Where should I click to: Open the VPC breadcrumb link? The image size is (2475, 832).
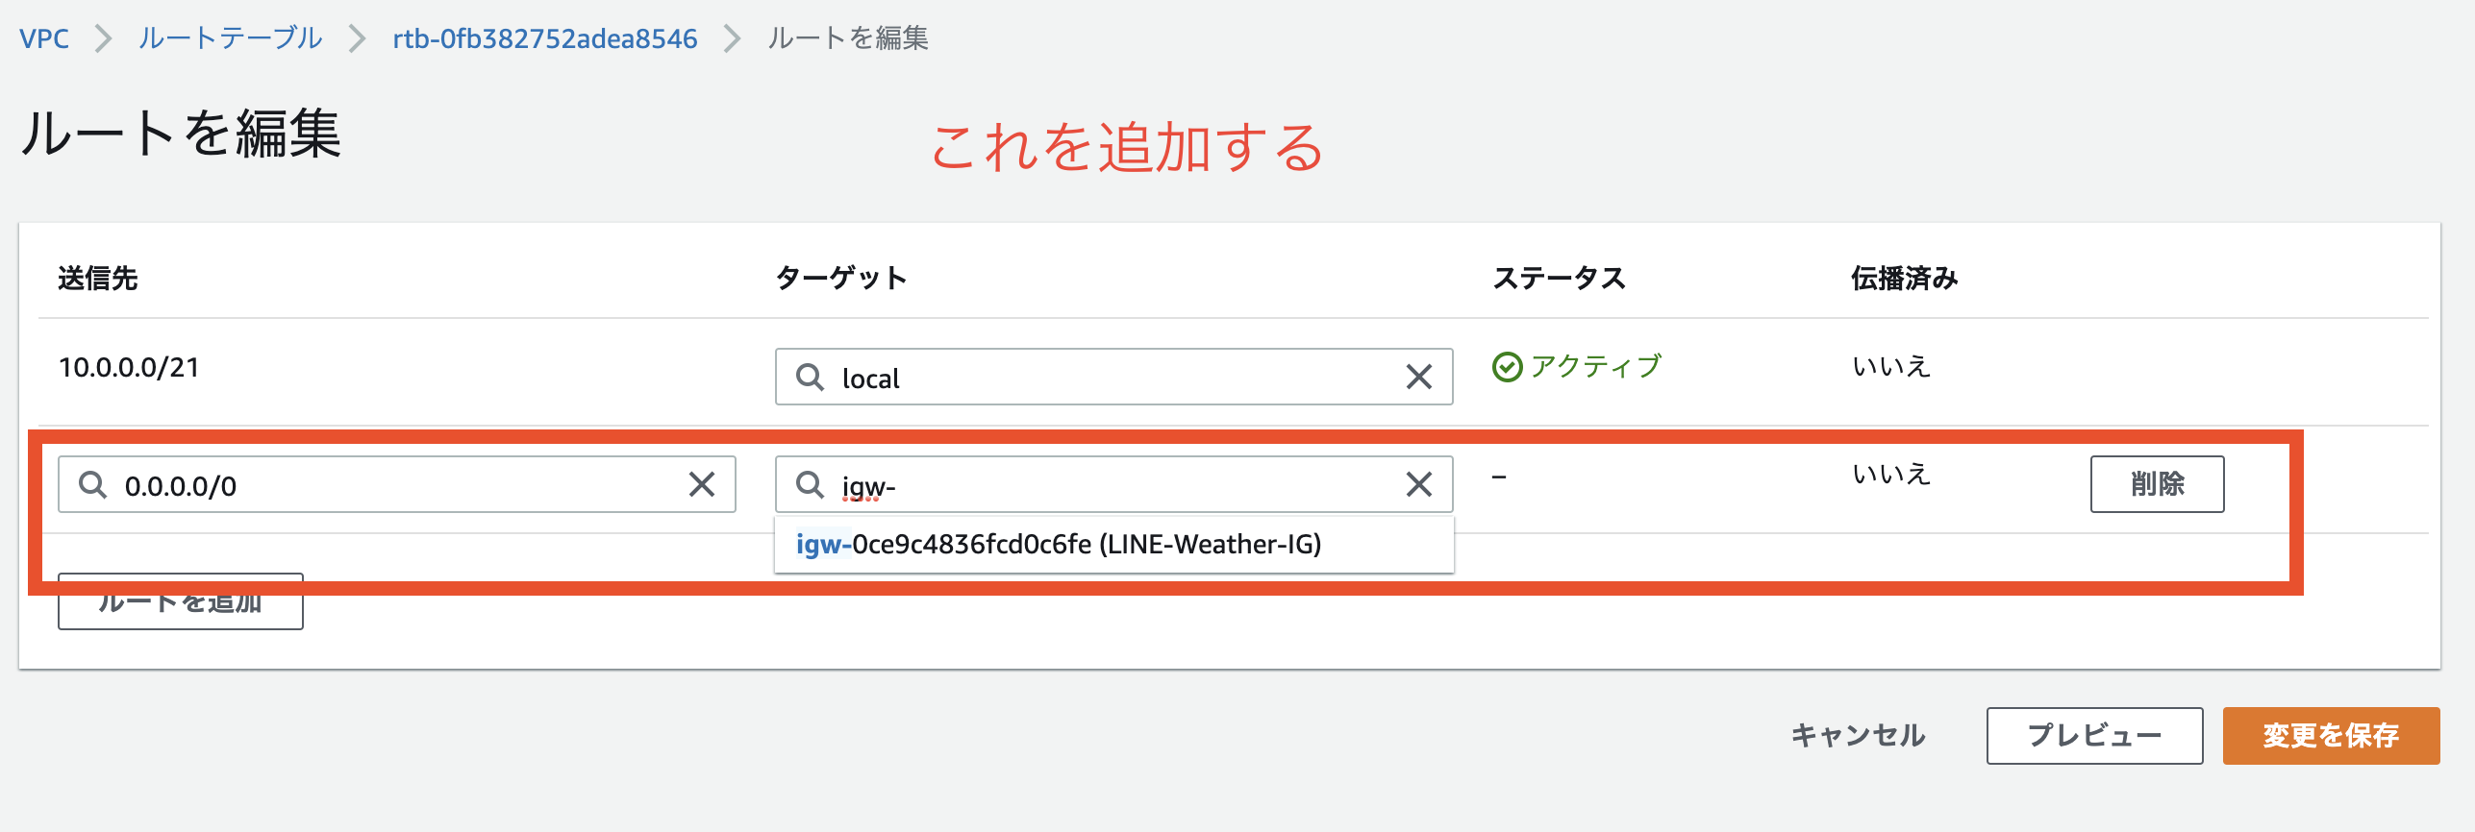pyautogui.click(x=44, y=38)
